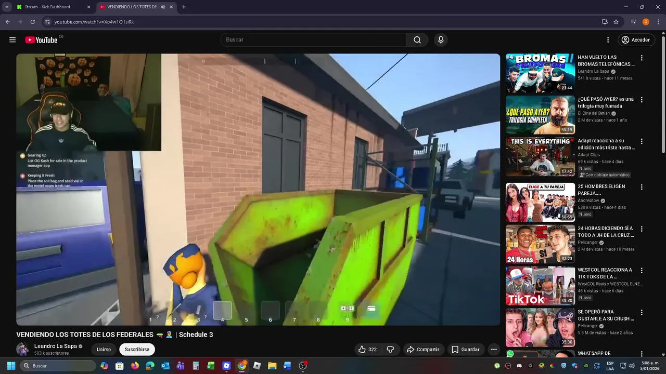Open Westcol TikTok reaction thumbnail
Image resolution: width=666 pixels, height=374 pixels.
tap(540, 286)
